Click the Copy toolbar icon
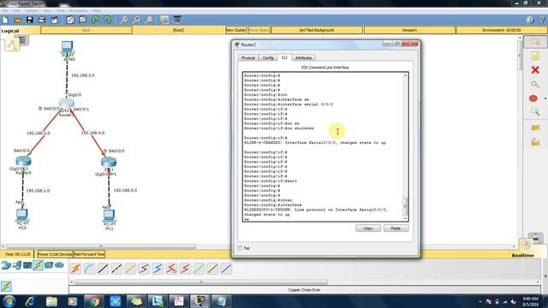 click(70, 20)
